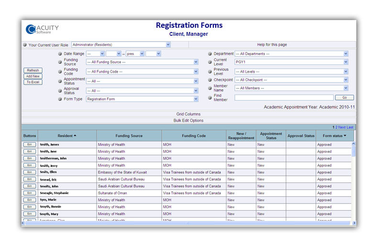The height and width of the screenshot is (244, 374).
Task: Click the help icon next to Form Type
Action: (x=60, y=99)
